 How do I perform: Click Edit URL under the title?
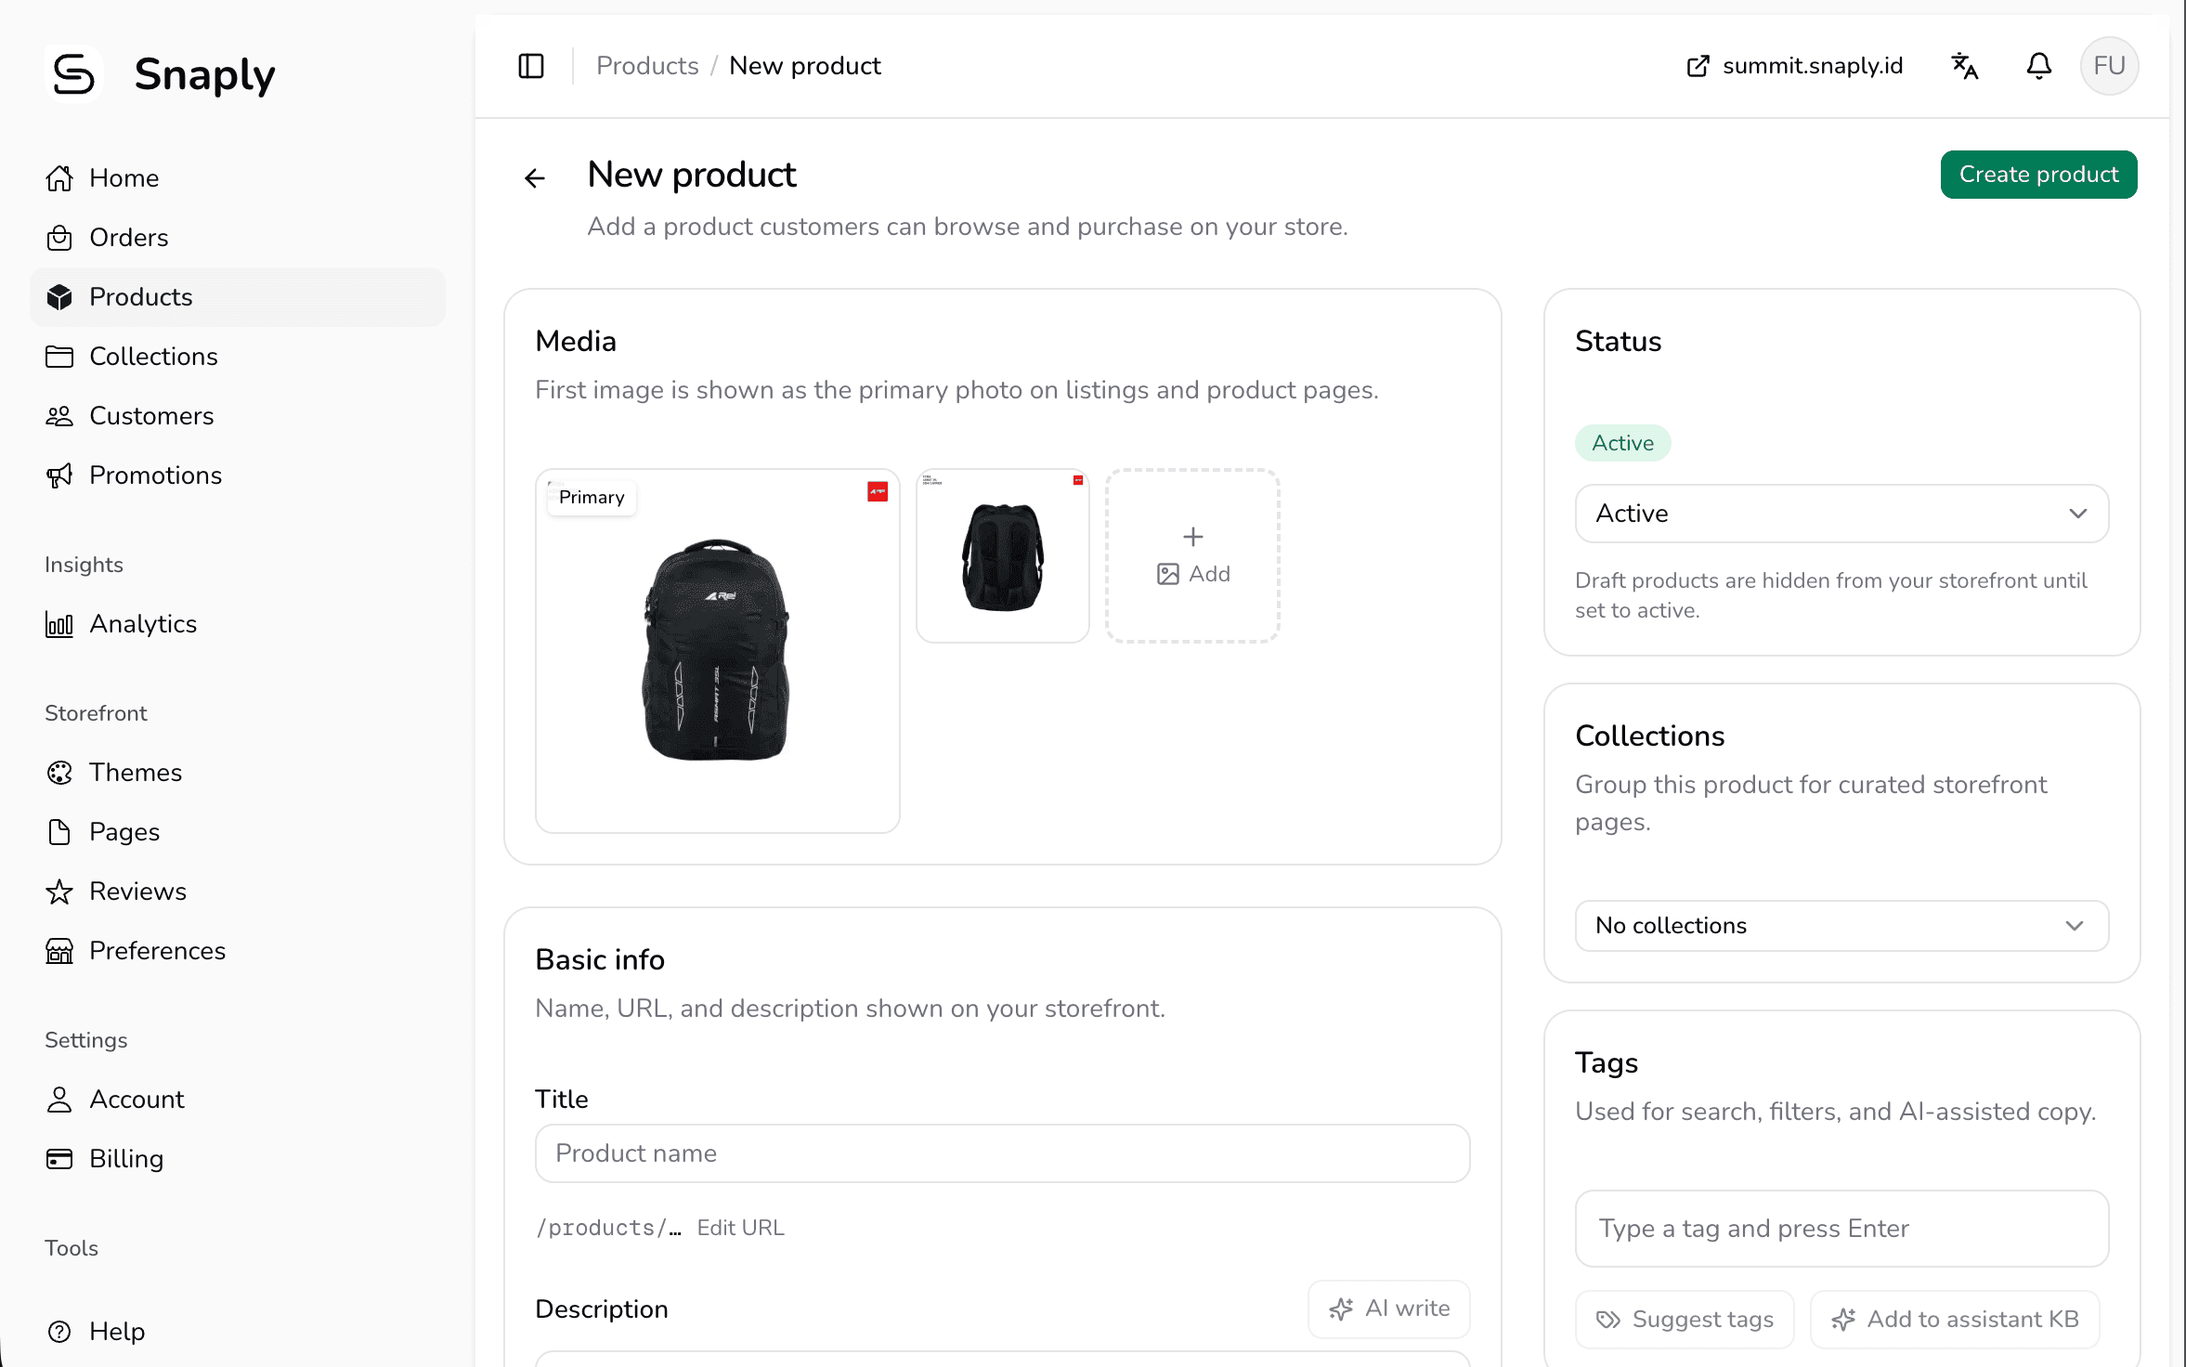740,1228
